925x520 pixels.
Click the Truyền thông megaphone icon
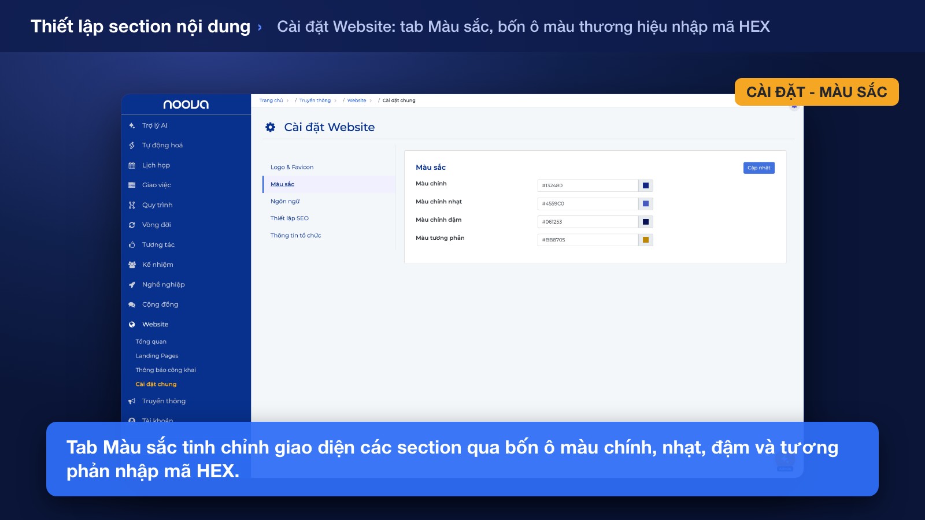click(x=132, y=401)
